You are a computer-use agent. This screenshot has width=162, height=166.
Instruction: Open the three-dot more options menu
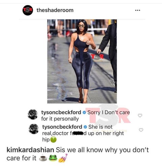pyautogui.click(x=138, y=10)
